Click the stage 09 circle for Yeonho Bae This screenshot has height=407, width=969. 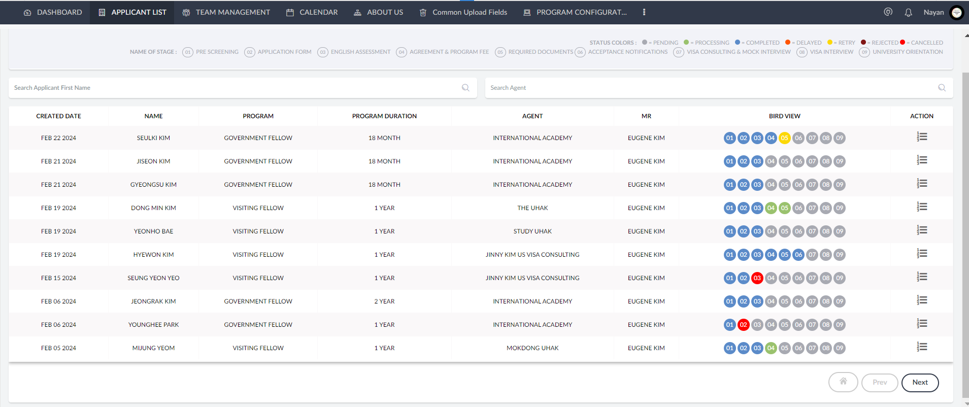(840, 231)
